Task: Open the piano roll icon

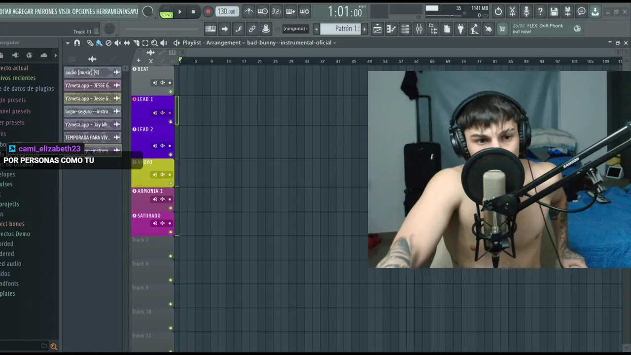Action: tap(391, 29)
